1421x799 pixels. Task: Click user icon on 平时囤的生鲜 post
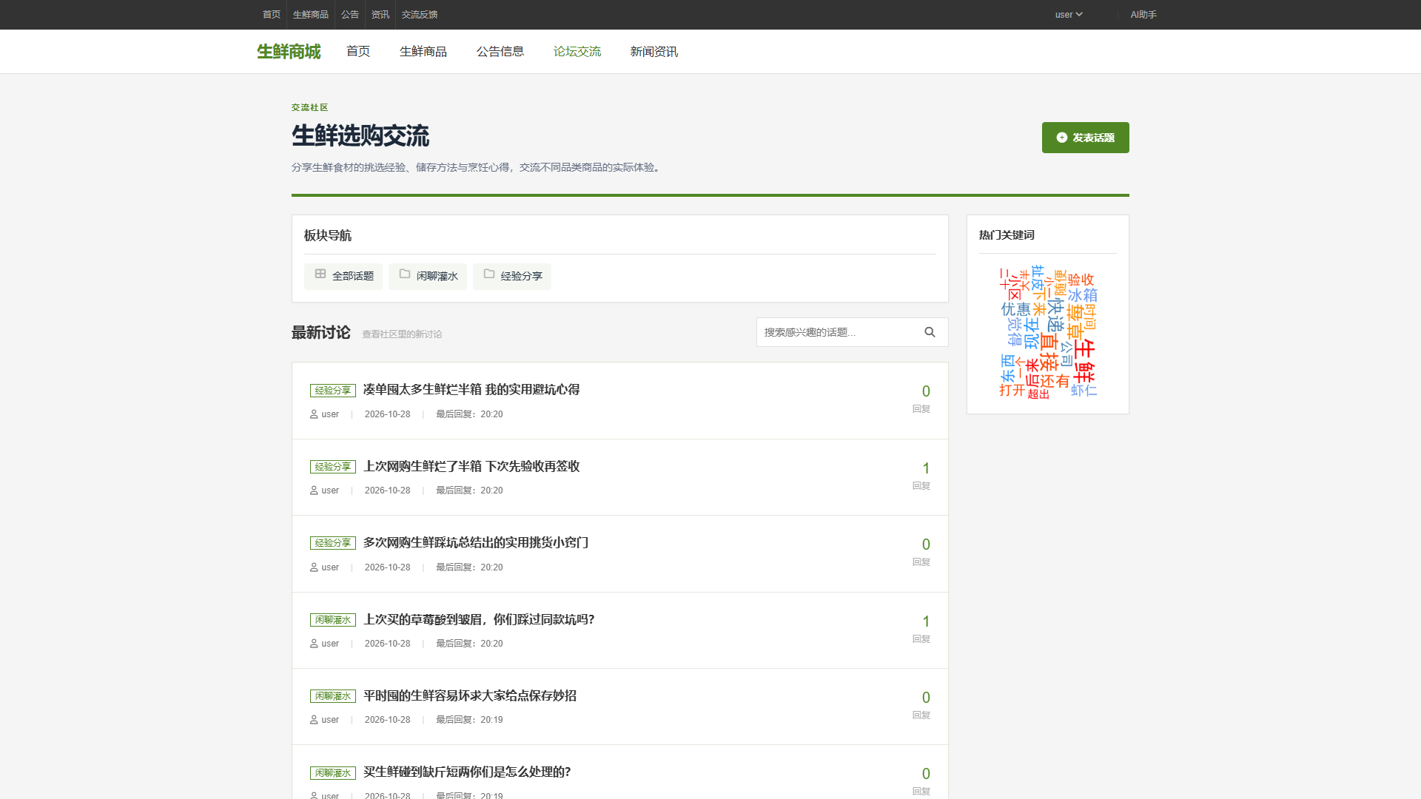(x=314, y=720)
